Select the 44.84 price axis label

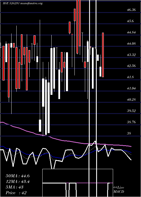[131, 32]
